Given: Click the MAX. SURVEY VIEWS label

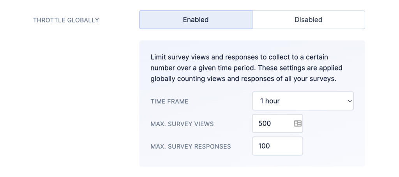Looking at the screenshot, I should (x=182, y=124).
